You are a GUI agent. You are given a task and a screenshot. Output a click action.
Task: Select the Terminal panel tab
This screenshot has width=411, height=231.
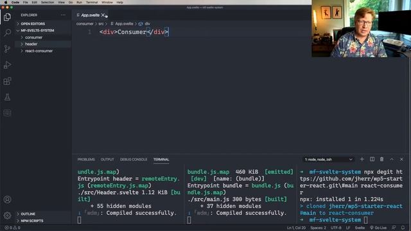161,160
